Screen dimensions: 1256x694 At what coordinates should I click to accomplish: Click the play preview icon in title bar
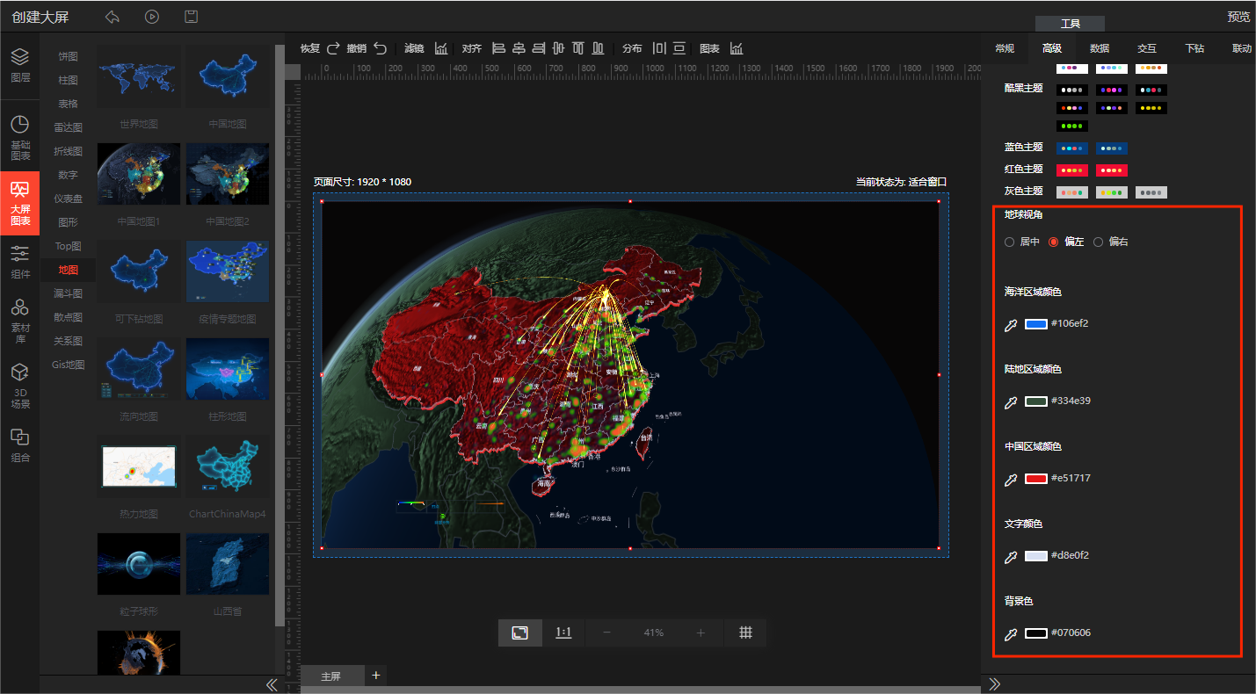[x=152, y=17]
